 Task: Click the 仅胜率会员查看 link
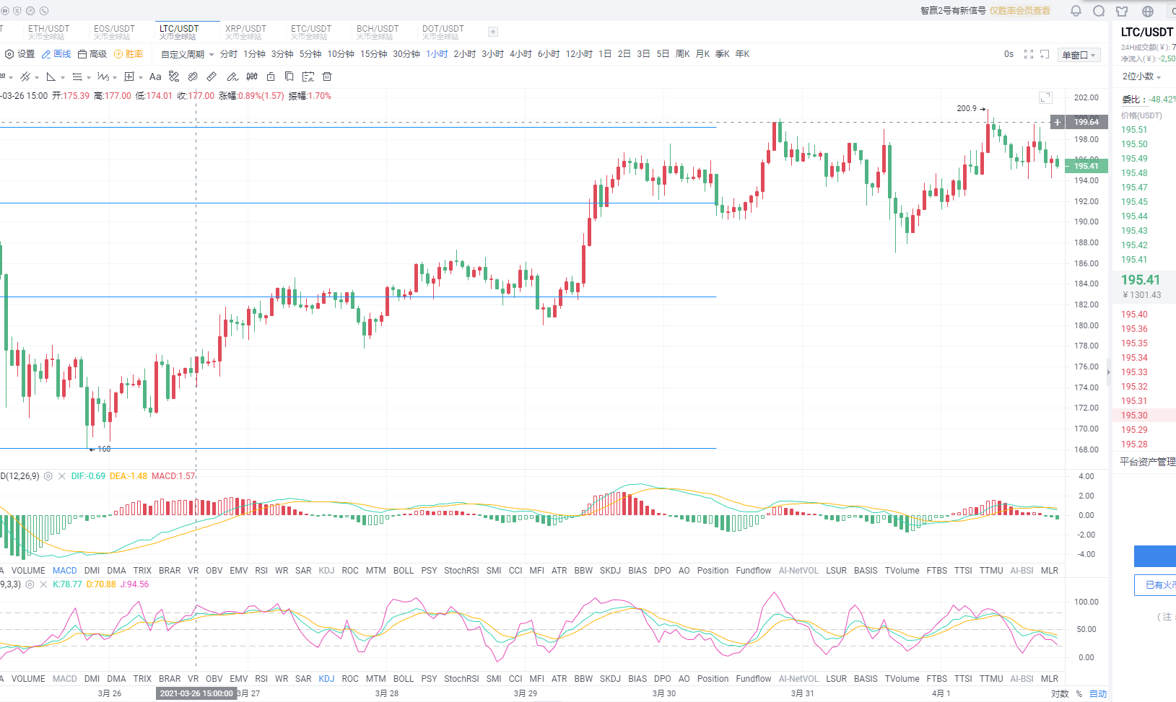(1020, 11)
